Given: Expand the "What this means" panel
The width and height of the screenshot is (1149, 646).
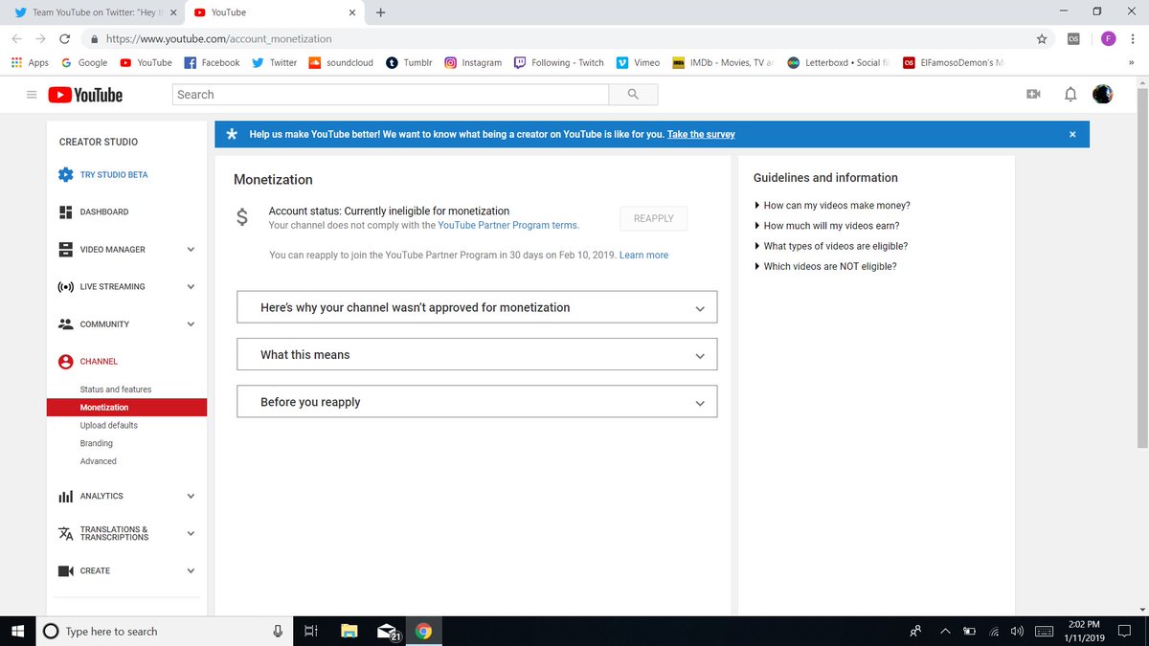Looking at the screenshot, I should [477, 354].
